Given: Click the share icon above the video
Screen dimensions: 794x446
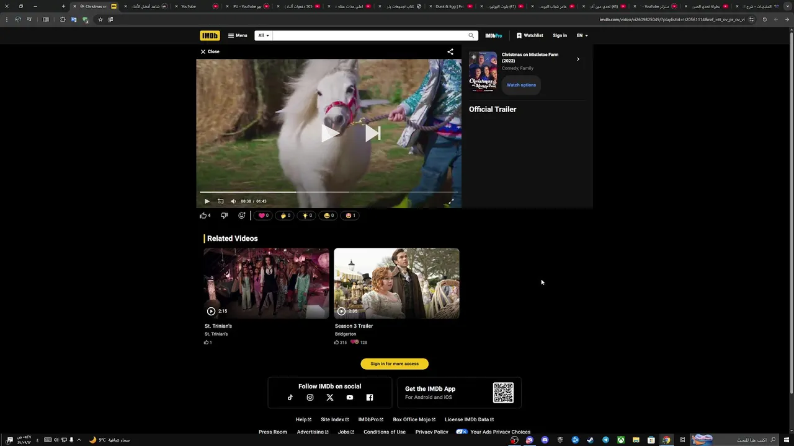Looking at the screenshot, I should (450, 51).
